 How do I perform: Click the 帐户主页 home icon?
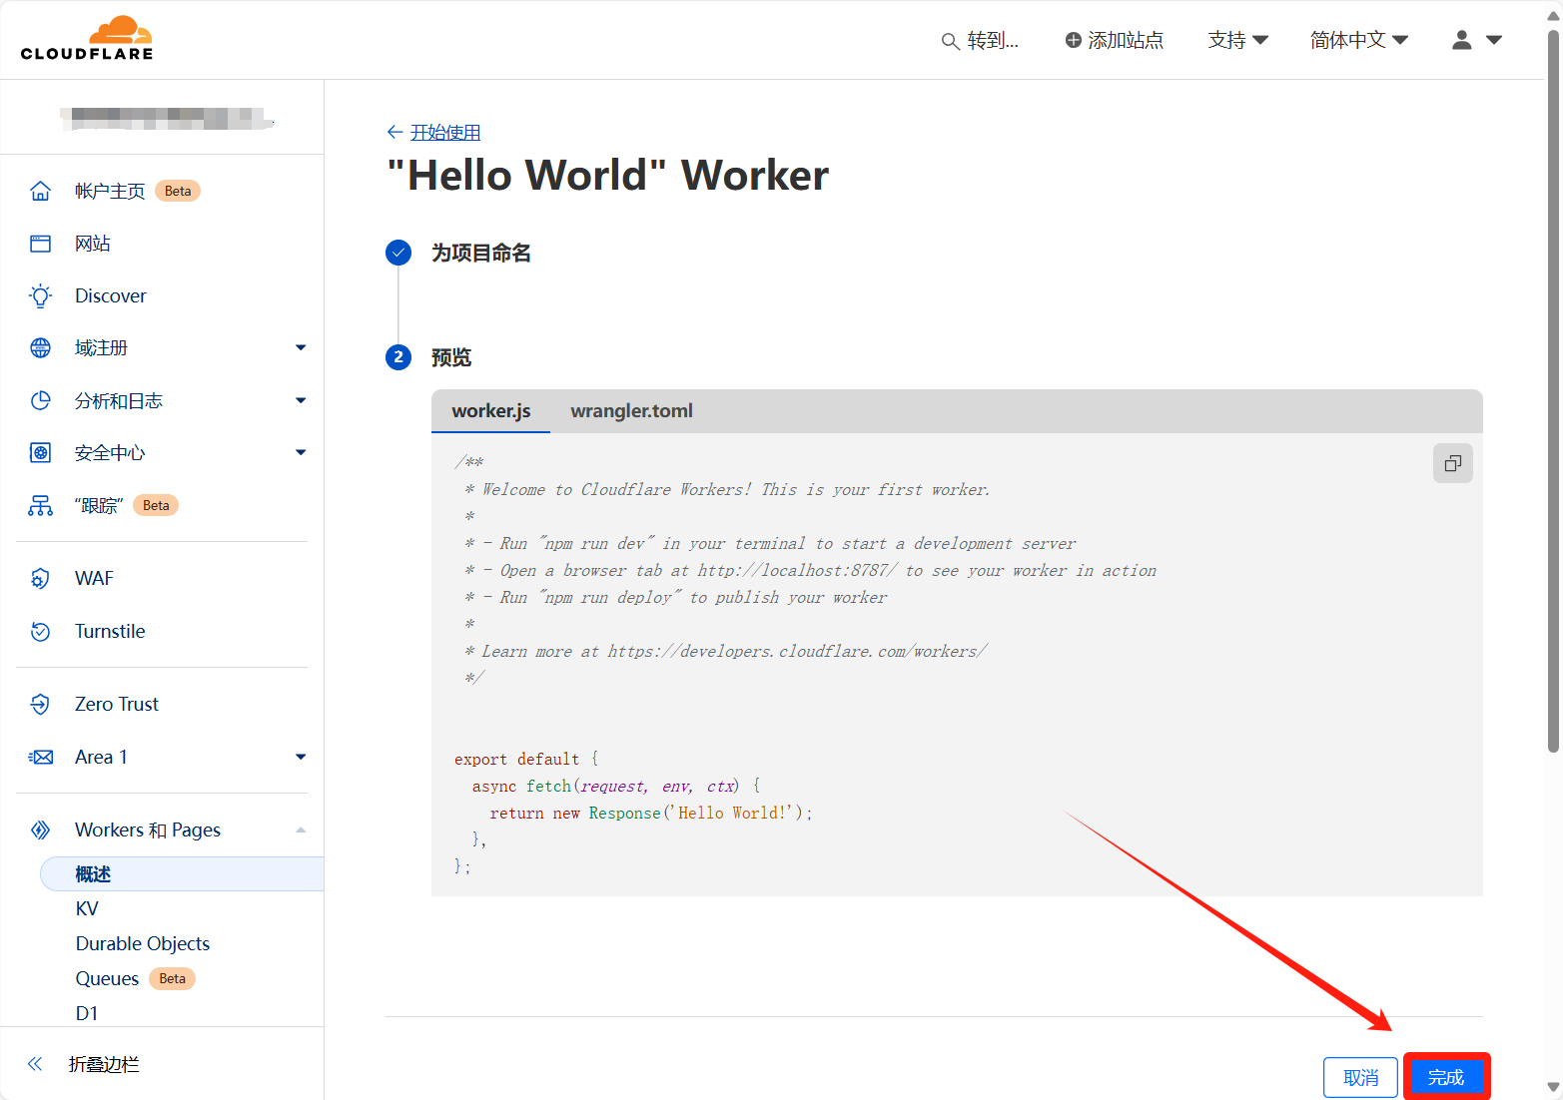[40, 192]
